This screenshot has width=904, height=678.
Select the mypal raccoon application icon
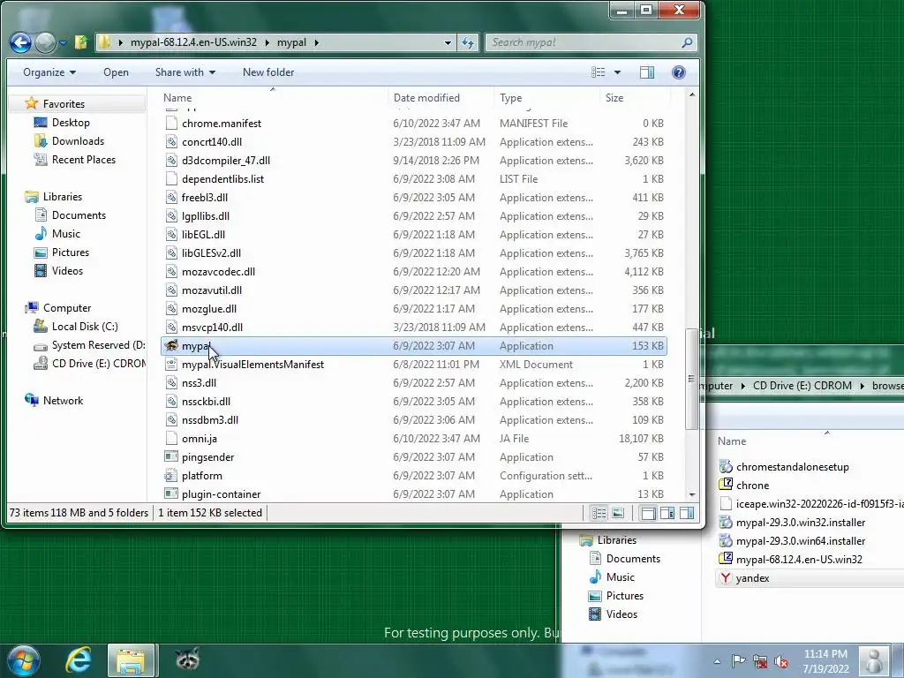171,345
